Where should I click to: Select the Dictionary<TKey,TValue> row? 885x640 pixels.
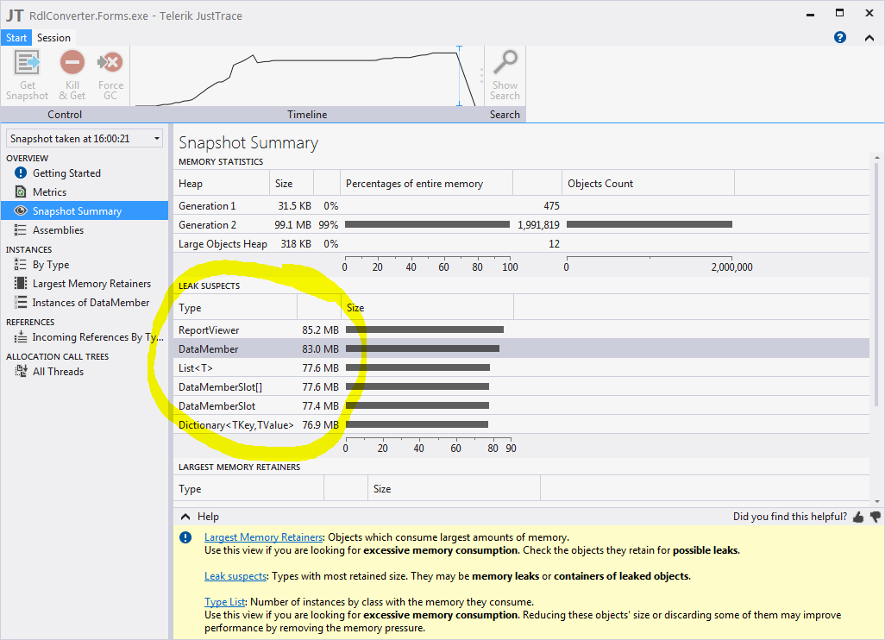(522, 425)
